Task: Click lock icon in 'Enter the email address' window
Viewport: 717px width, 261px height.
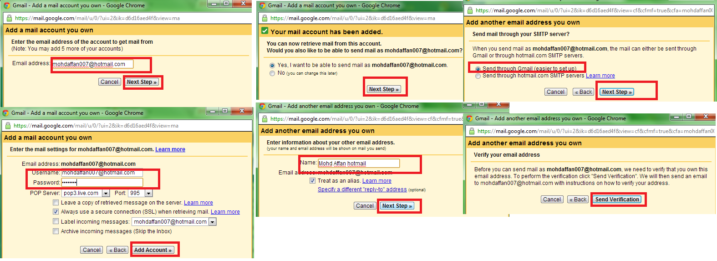Action: tap(9, 18)
